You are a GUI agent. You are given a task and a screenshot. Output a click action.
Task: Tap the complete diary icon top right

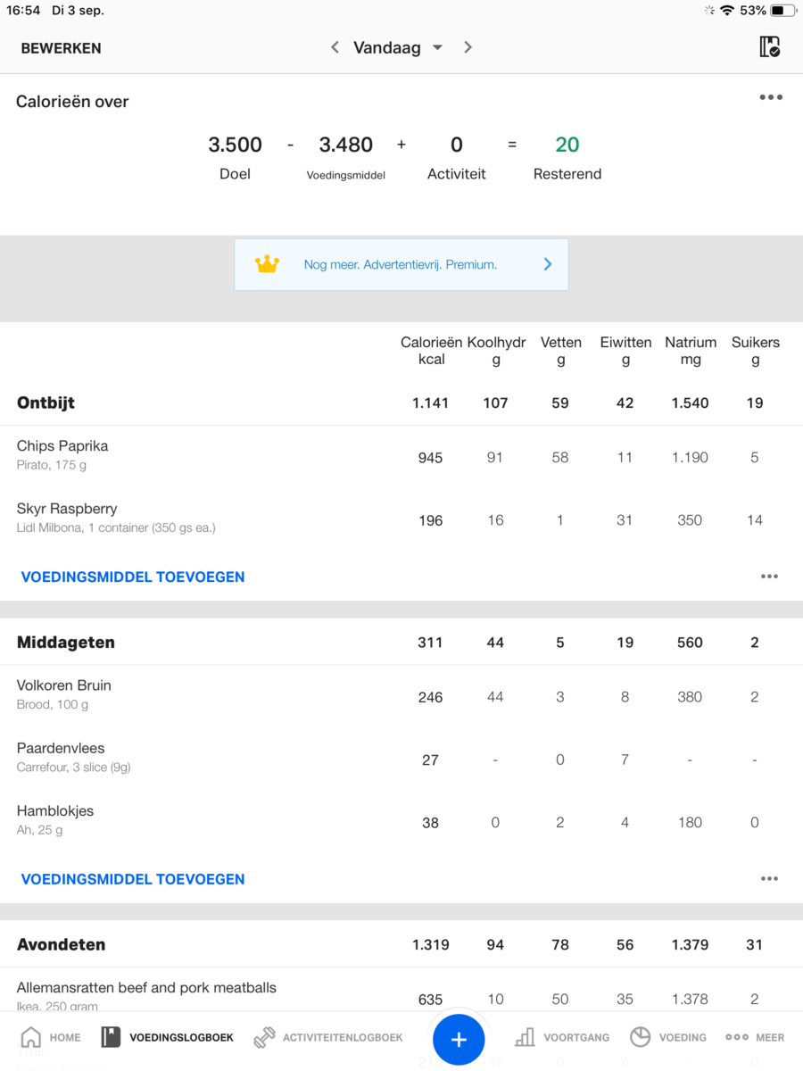point(769,47)
